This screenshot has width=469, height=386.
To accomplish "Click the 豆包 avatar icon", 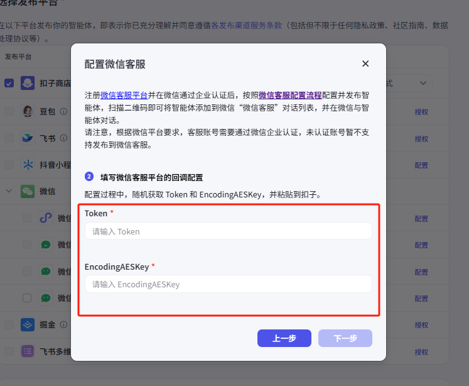I will tap(28, 111).
